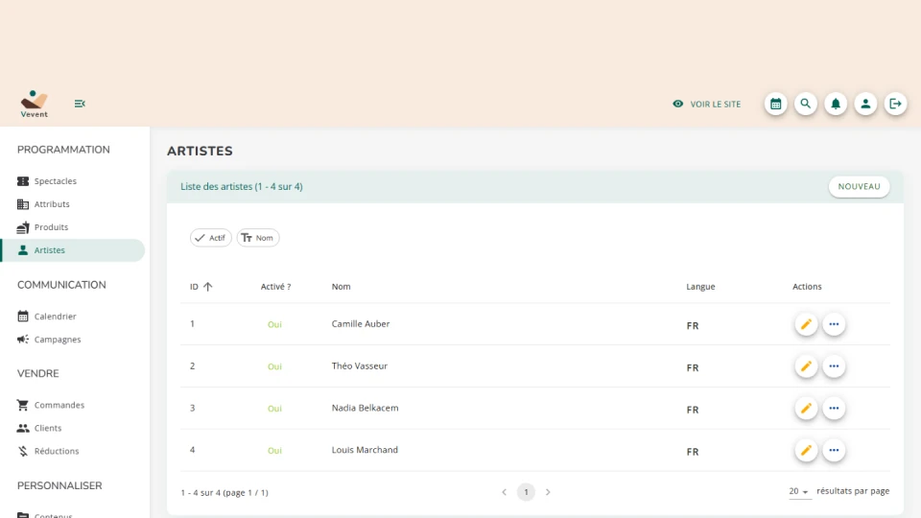Click the Commandes cart icon
This screenshot has height=518, width=921.
(23, 405)
